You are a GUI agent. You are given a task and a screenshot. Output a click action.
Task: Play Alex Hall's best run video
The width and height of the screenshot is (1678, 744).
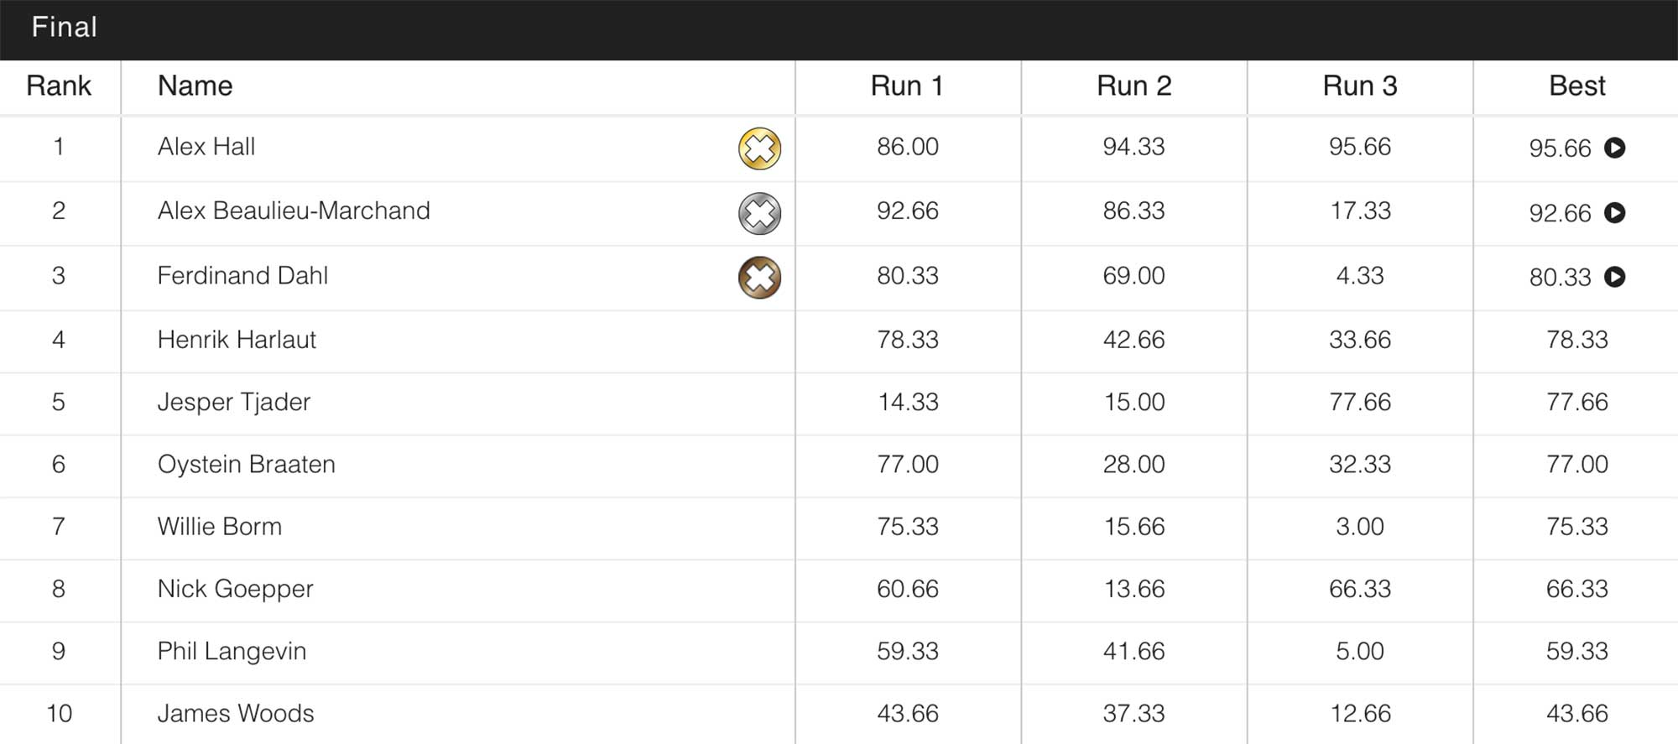click(x=1614, y=148)
